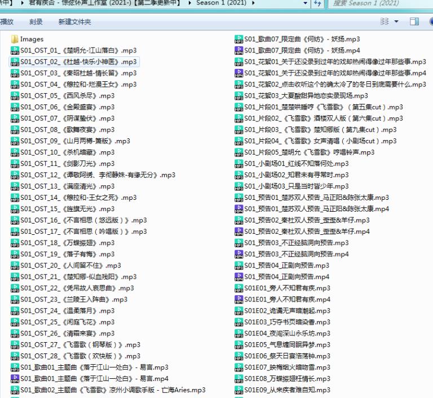Select file S01_OST_03_《秦昭杜越-情长留》.mp3

(x=74, y=73)
